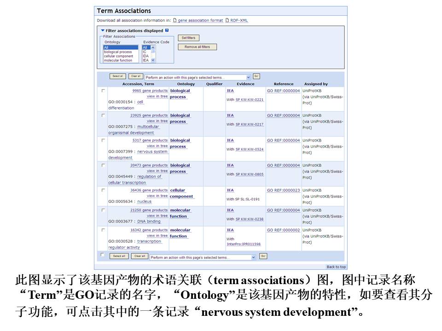Hit the bottom Go! button
442x331 pixels.
pos(263,256)
